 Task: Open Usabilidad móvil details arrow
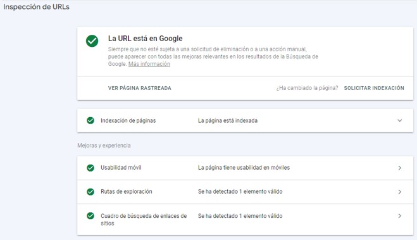pyautogui.click(x=399, y=168)
